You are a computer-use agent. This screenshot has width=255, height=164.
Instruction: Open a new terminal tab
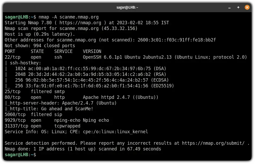coord(238,7)
